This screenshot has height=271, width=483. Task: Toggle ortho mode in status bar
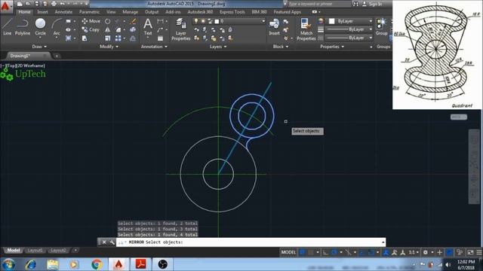[325, 252]
